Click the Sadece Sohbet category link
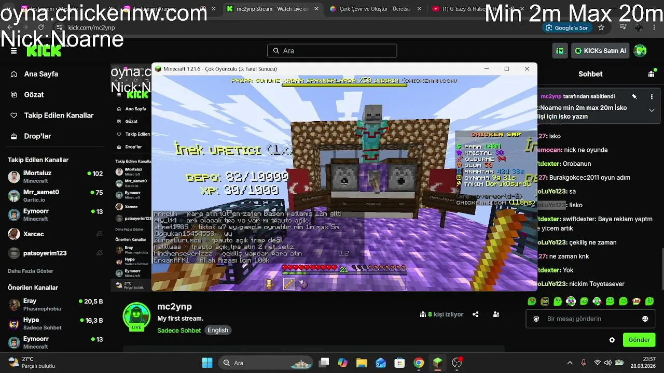 (179, 331)
